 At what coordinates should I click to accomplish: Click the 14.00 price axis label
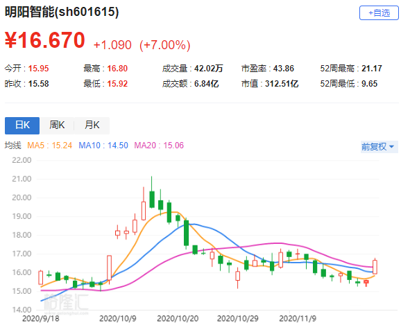(22, 310)
